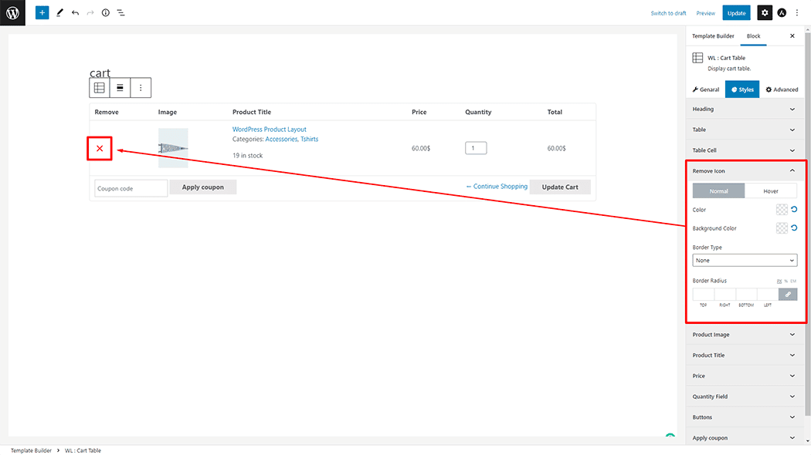Expand the Product Image section
Image resolution: width=811 pixels, height=455 pixels.
tap(745, 335)
